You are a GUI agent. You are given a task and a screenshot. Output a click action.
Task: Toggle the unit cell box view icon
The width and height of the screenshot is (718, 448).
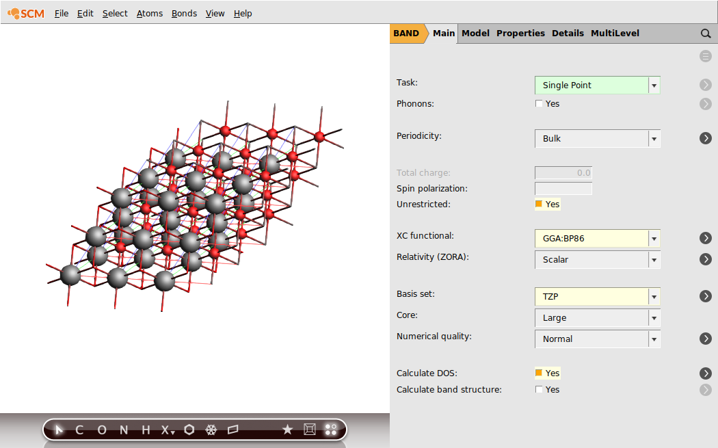pyautogui.click(x=310, y=430)
